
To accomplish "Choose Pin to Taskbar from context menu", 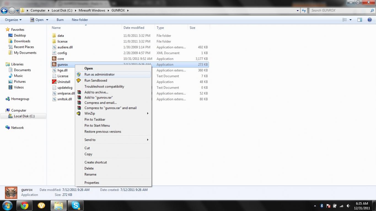I will [95, 119].
